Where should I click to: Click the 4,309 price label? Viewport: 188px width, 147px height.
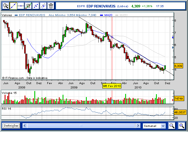click(x=178, y=66)
